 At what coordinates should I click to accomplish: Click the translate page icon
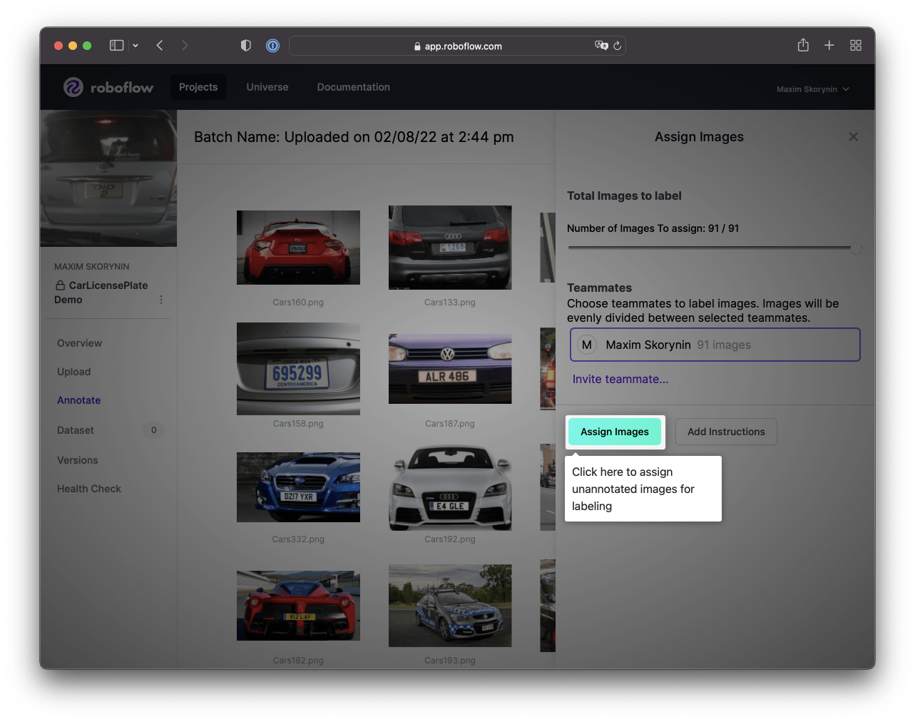pos(601,46)
